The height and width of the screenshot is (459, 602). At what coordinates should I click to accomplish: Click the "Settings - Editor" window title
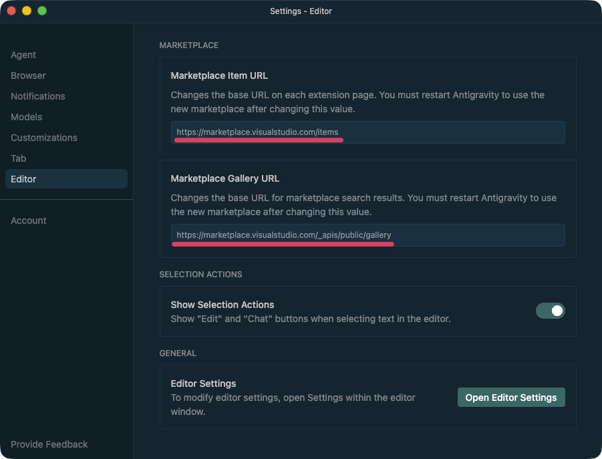click(x=301, y=11)
